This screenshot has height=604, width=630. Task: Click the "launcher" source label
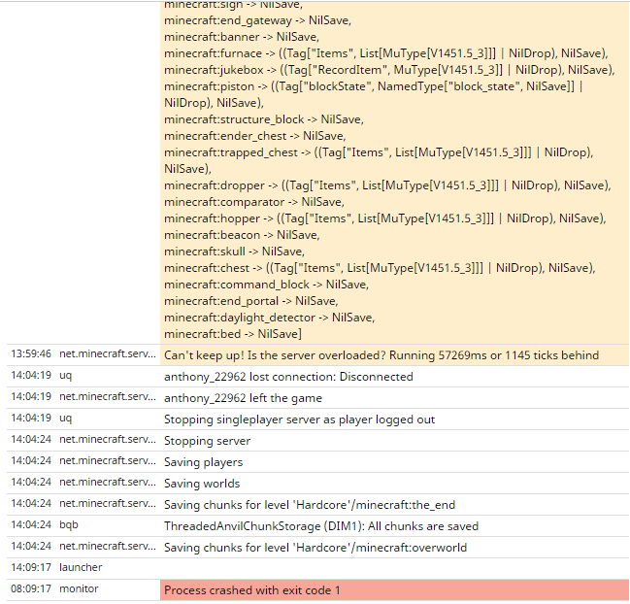[81, 567]
